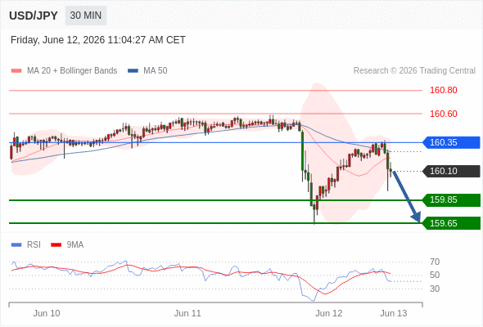Click the Jun 13 time axis label

[394, 313]
